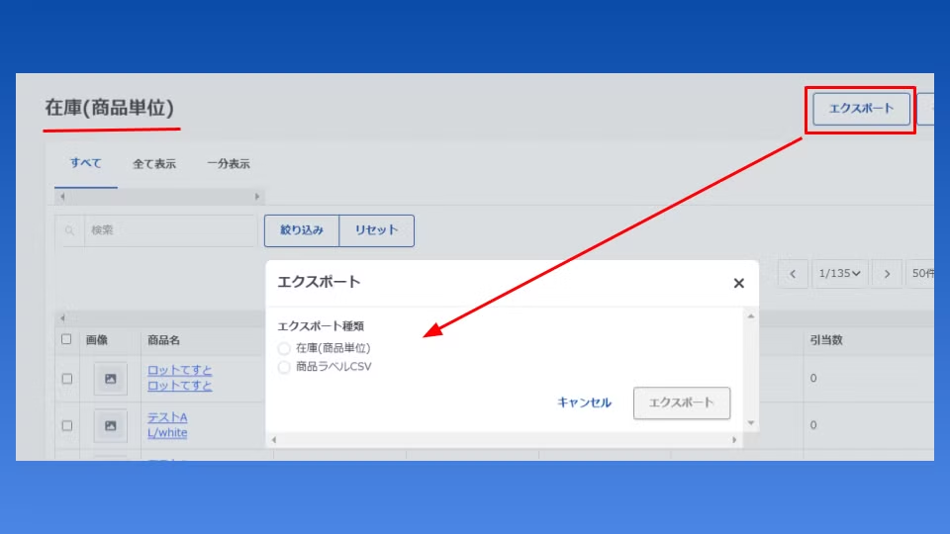
Task: Open the 1/135 page selector dropdown
Action: tap(840, 274)
